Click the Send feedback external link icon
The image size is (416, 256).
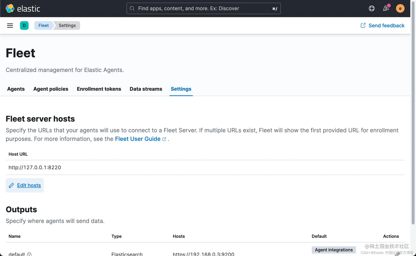363,26
